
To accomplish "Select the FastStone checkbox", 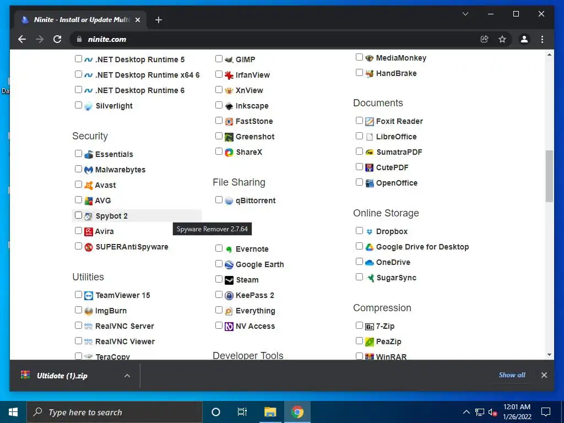I will (x=219, y=120).
